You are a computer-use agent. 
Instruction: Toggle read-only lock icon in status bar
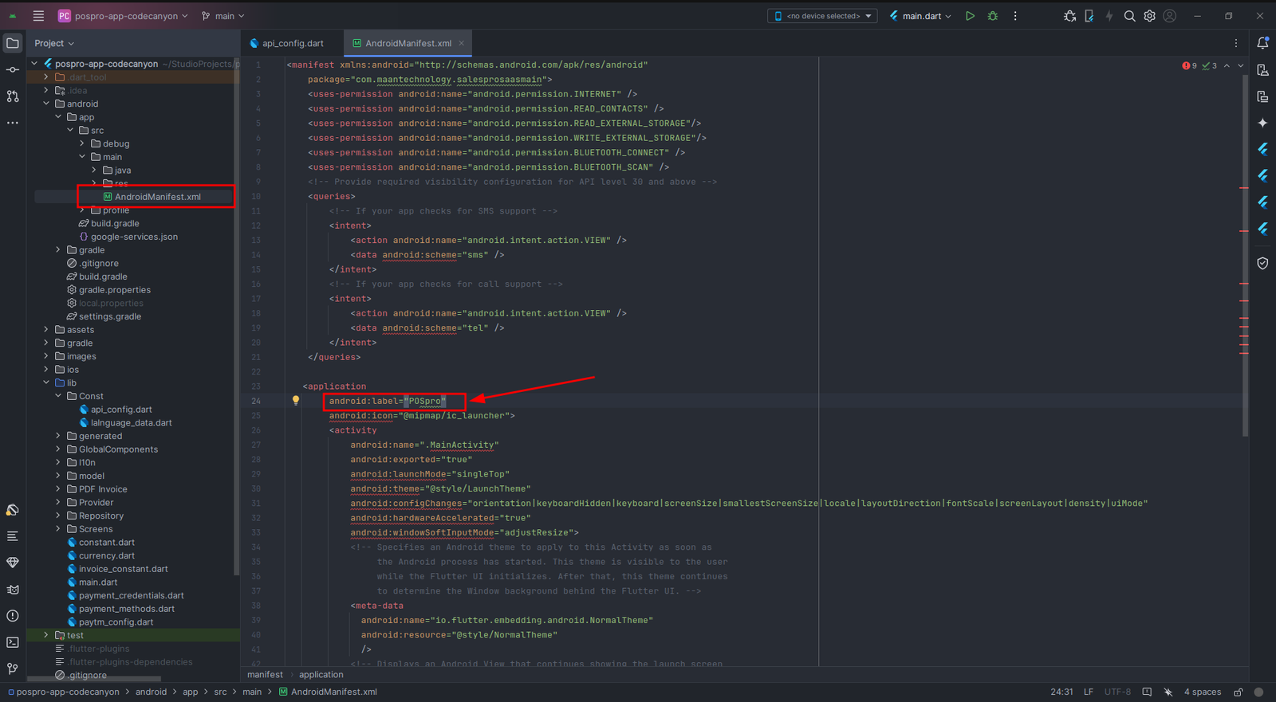point(1239,692)
